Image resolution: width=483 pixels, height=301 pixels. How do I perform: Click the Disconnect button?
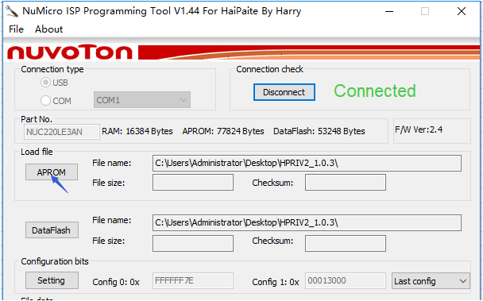pyautogui.click(x=284, y=92)
